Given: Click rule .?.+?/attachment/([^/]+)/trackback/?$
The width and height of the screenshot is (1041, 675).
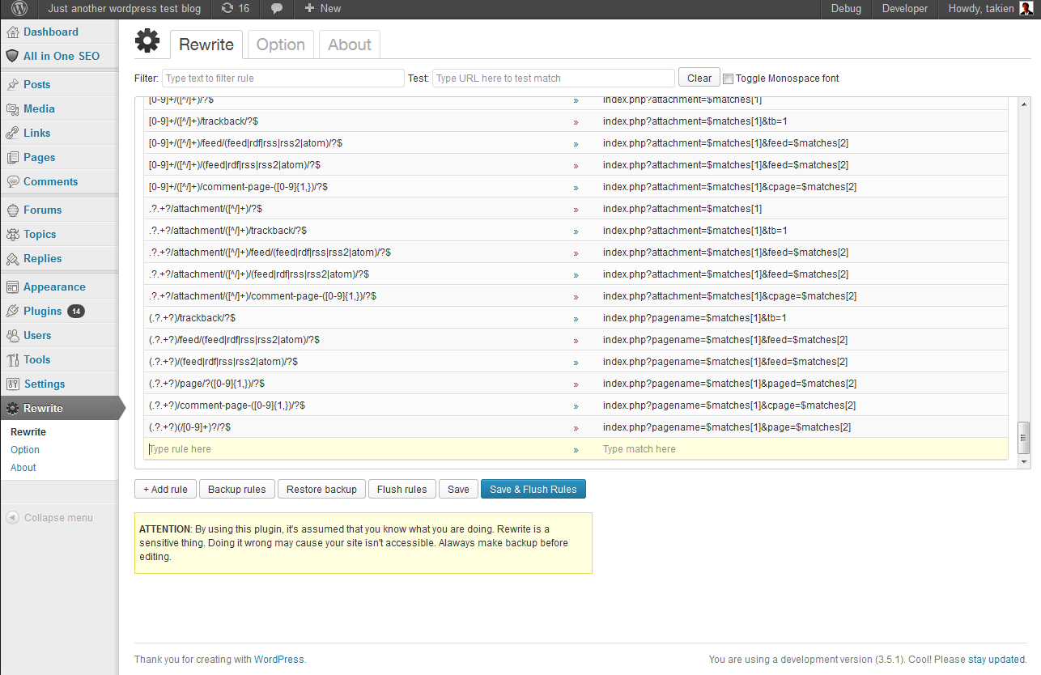Looking at the screenshot, I should pos(227,231).
